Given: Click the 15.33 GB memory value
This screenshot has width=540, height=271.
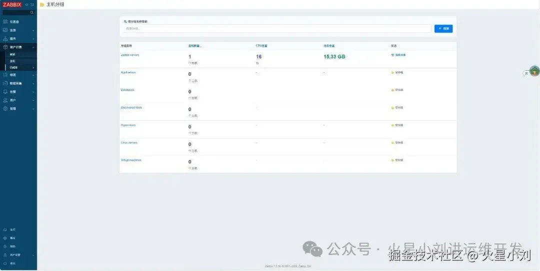Looking at the screenshot, I should (334, 57).
